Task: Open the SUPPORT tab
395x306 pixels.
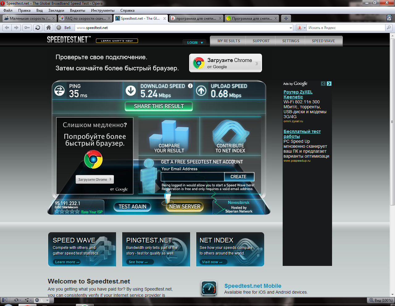Action: point(261,41)
